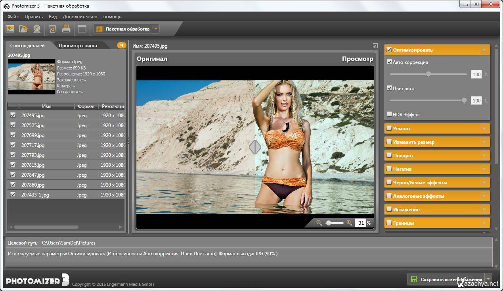Click the zoom out magnifier icon
Screen dimensions: 503x291
319,223
